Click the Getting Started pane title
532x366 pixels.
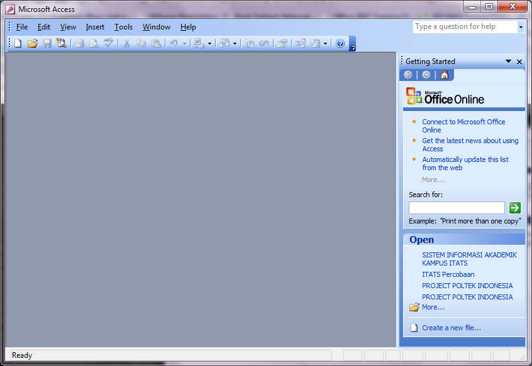430,62
